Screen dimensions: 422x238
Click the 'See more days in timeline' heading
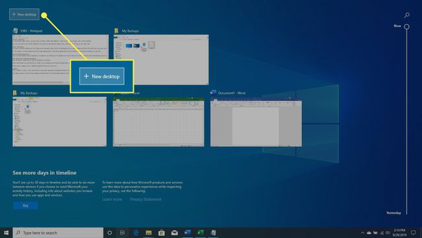pos(44,173)
